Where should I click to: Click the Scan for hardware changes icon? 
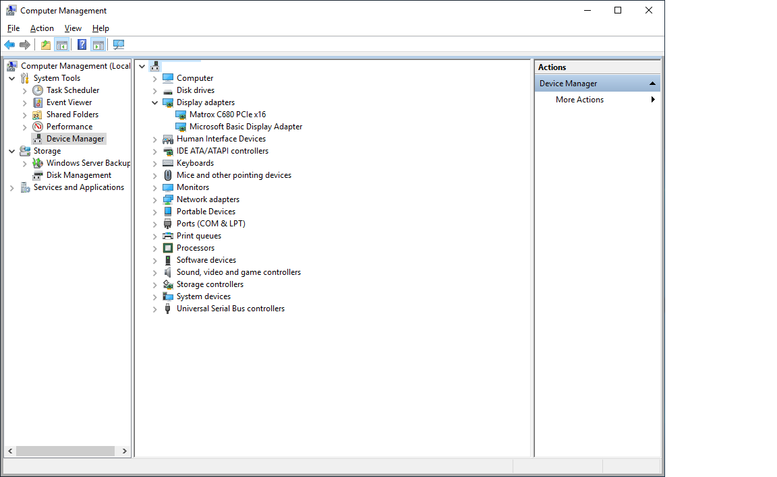point(119,45)
